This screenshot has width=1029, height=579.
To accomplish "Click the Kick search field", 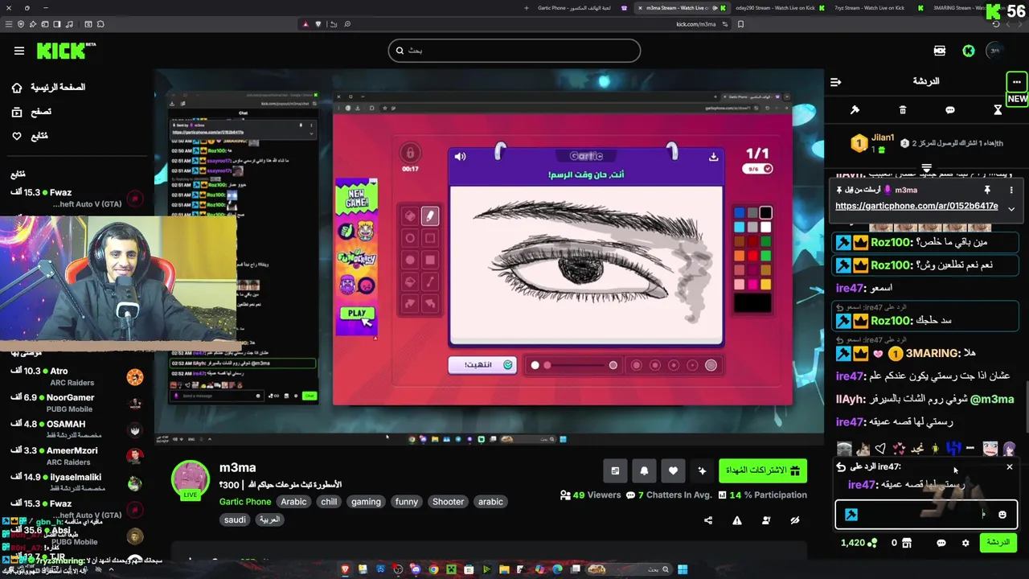I will point(514,51).
